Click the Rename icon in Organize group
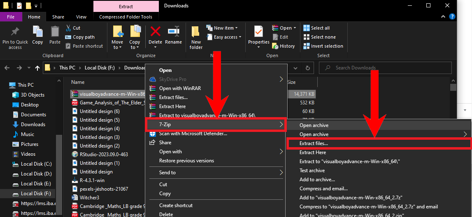This screenshot has width=472, height=217. pos(173,32)
